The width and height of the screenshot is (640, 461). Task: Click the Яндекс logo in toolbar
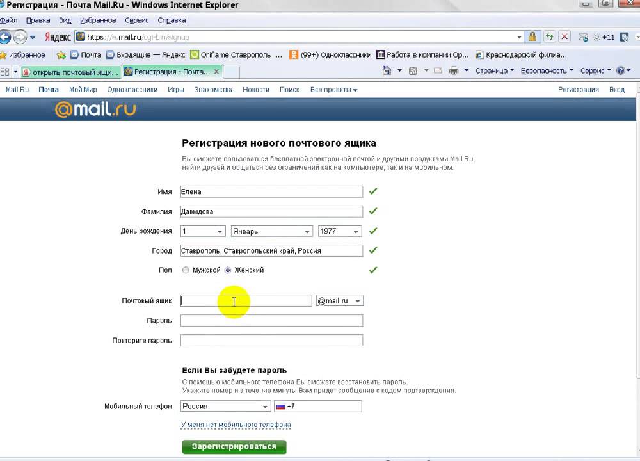click(x=58, y=37)
